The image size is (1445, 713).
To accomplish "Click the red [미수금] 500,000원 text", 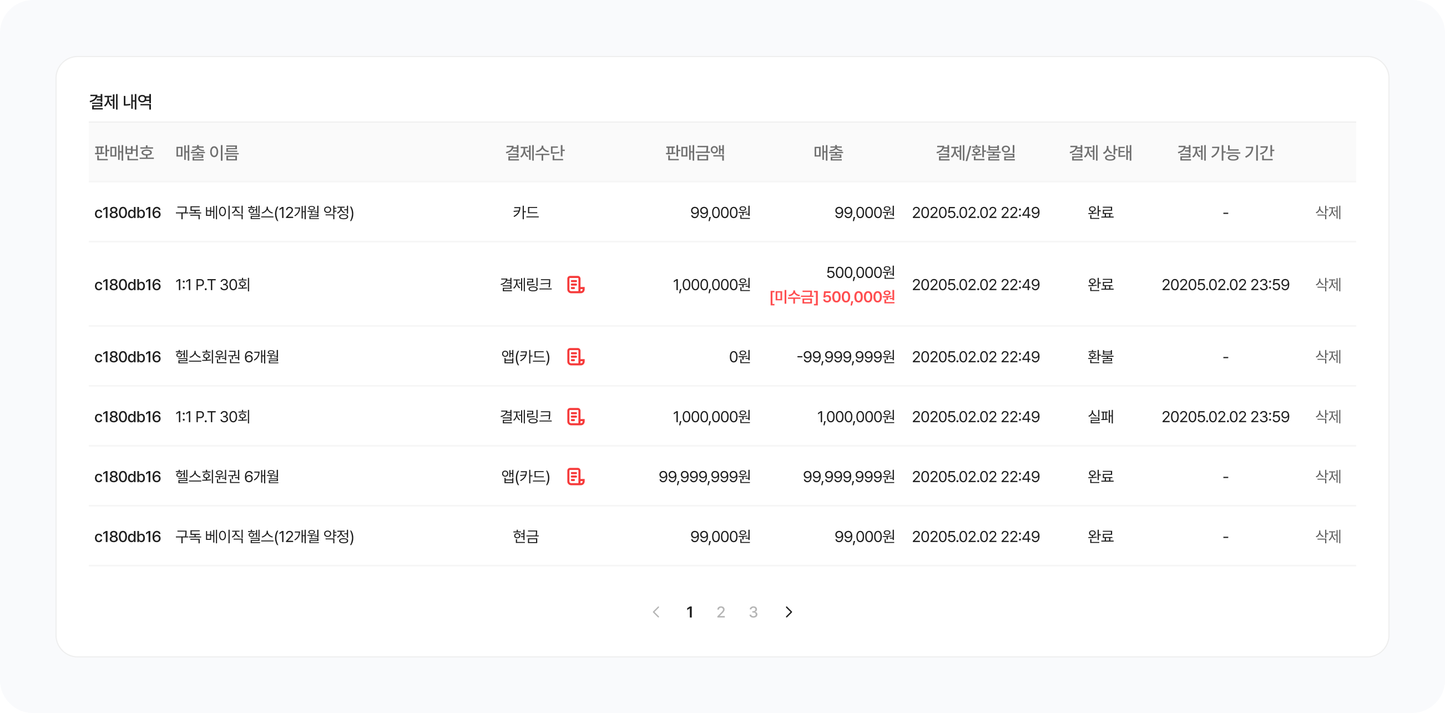I will [832, 297].
